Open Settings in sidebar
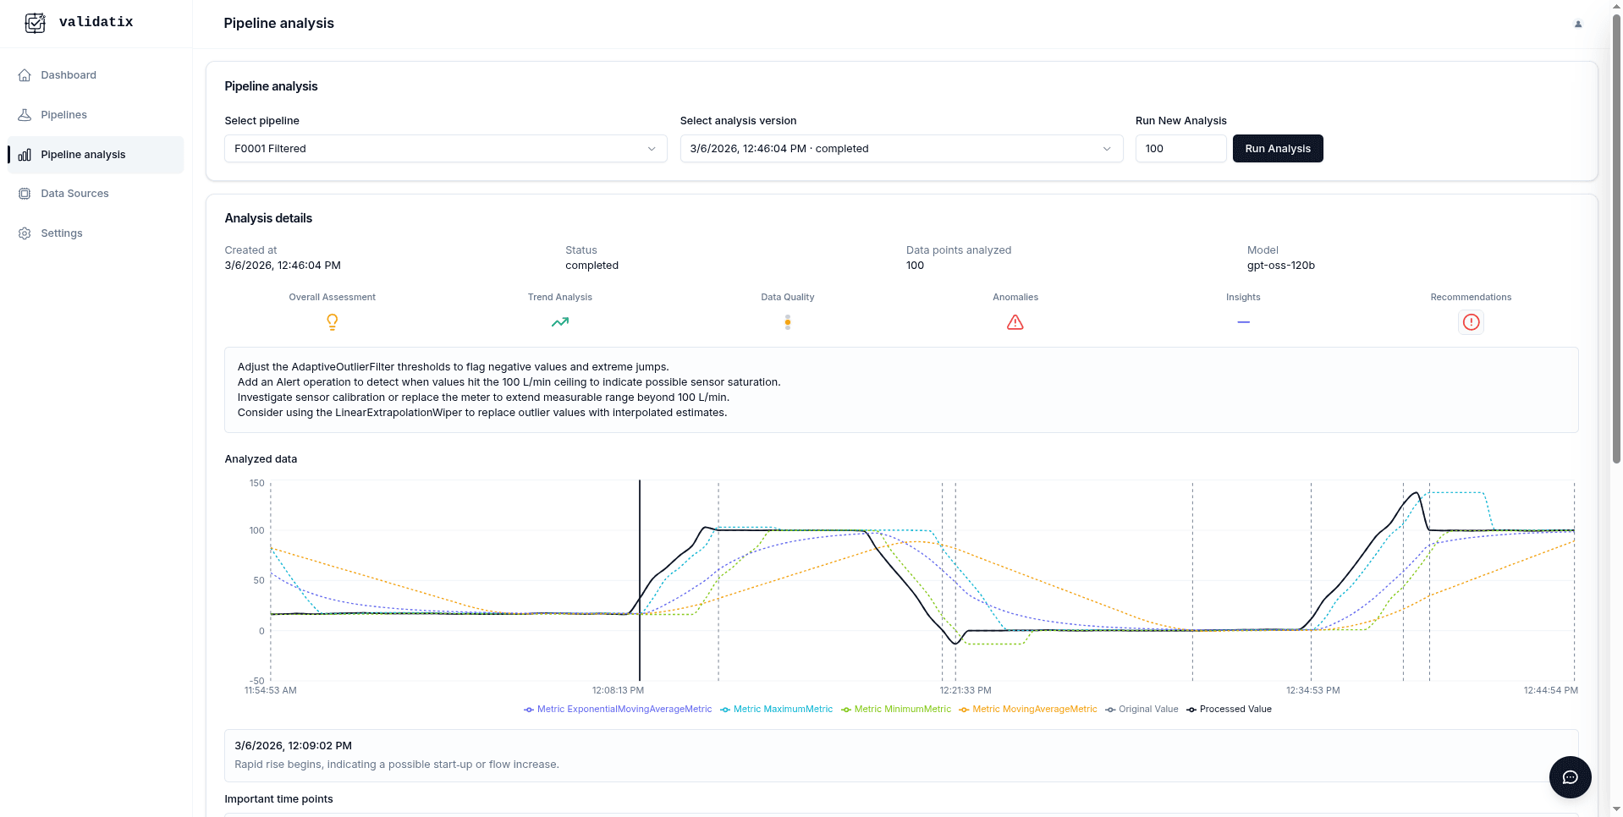 tap(62, 233)
